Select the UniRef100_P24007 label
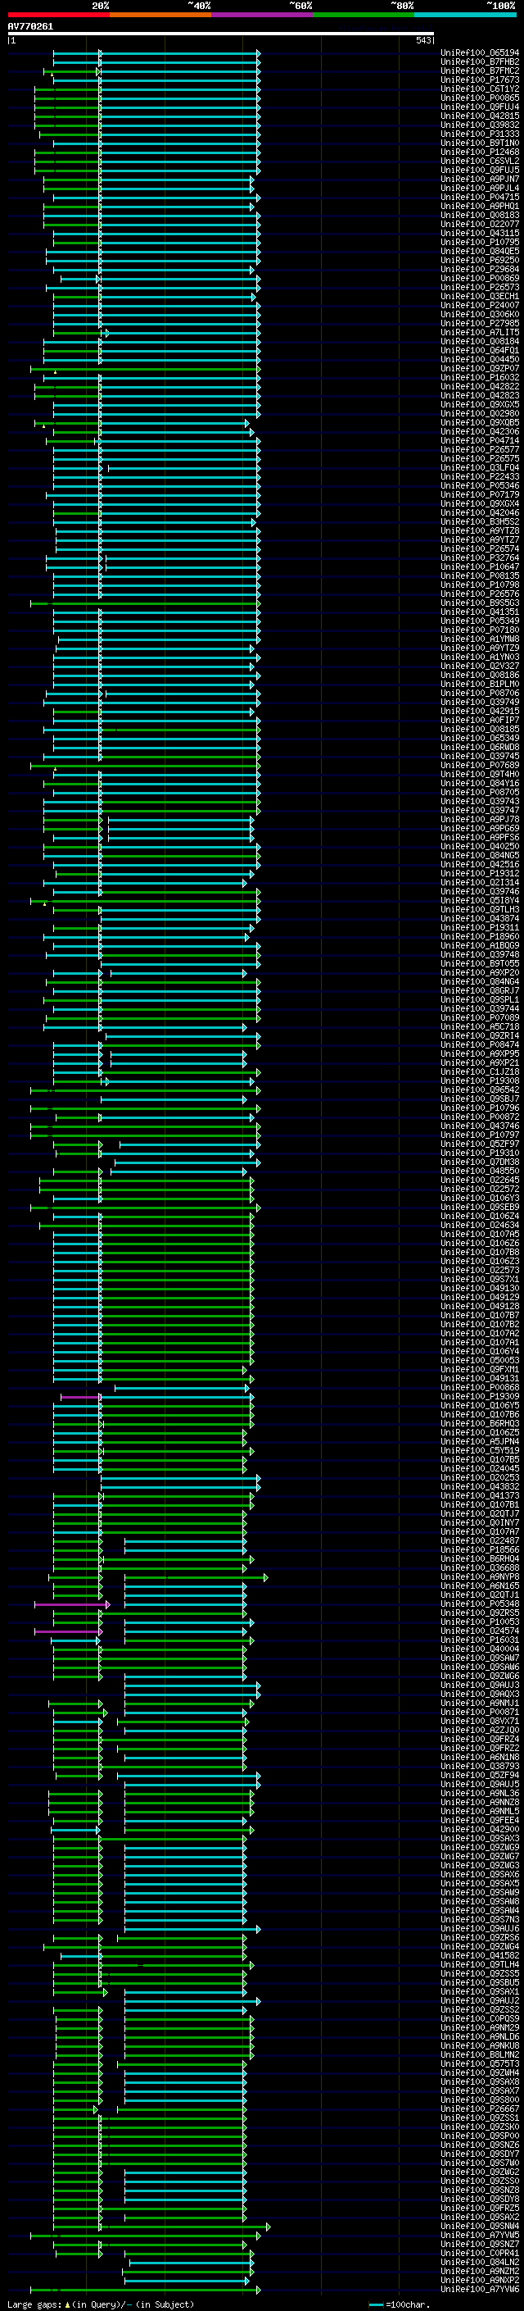The width and height of the screenshot is (524, 2311). click(479, 305)
